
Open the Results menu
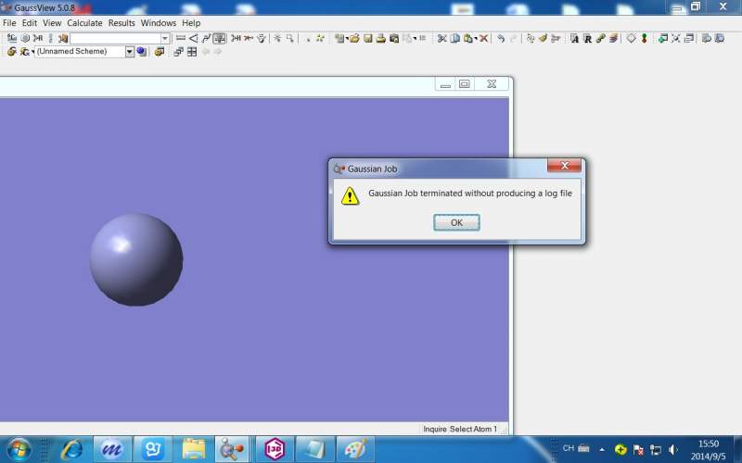pos(122,22)
